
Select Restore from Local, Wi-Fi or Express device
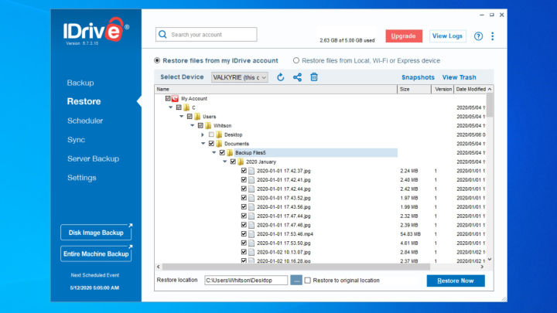coord(296,60)
